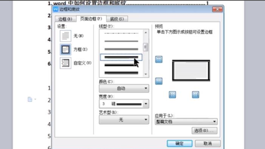Image resolution: width=265 pixels, height=149 pixels.
Task: Click the page icon's small dropdown arrow
Action: click(x=35, y=99)
